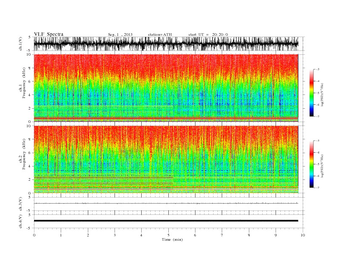Click the "VLF Spectra" plot title
Screen dimensions: 341x264
tap(49, 34)
